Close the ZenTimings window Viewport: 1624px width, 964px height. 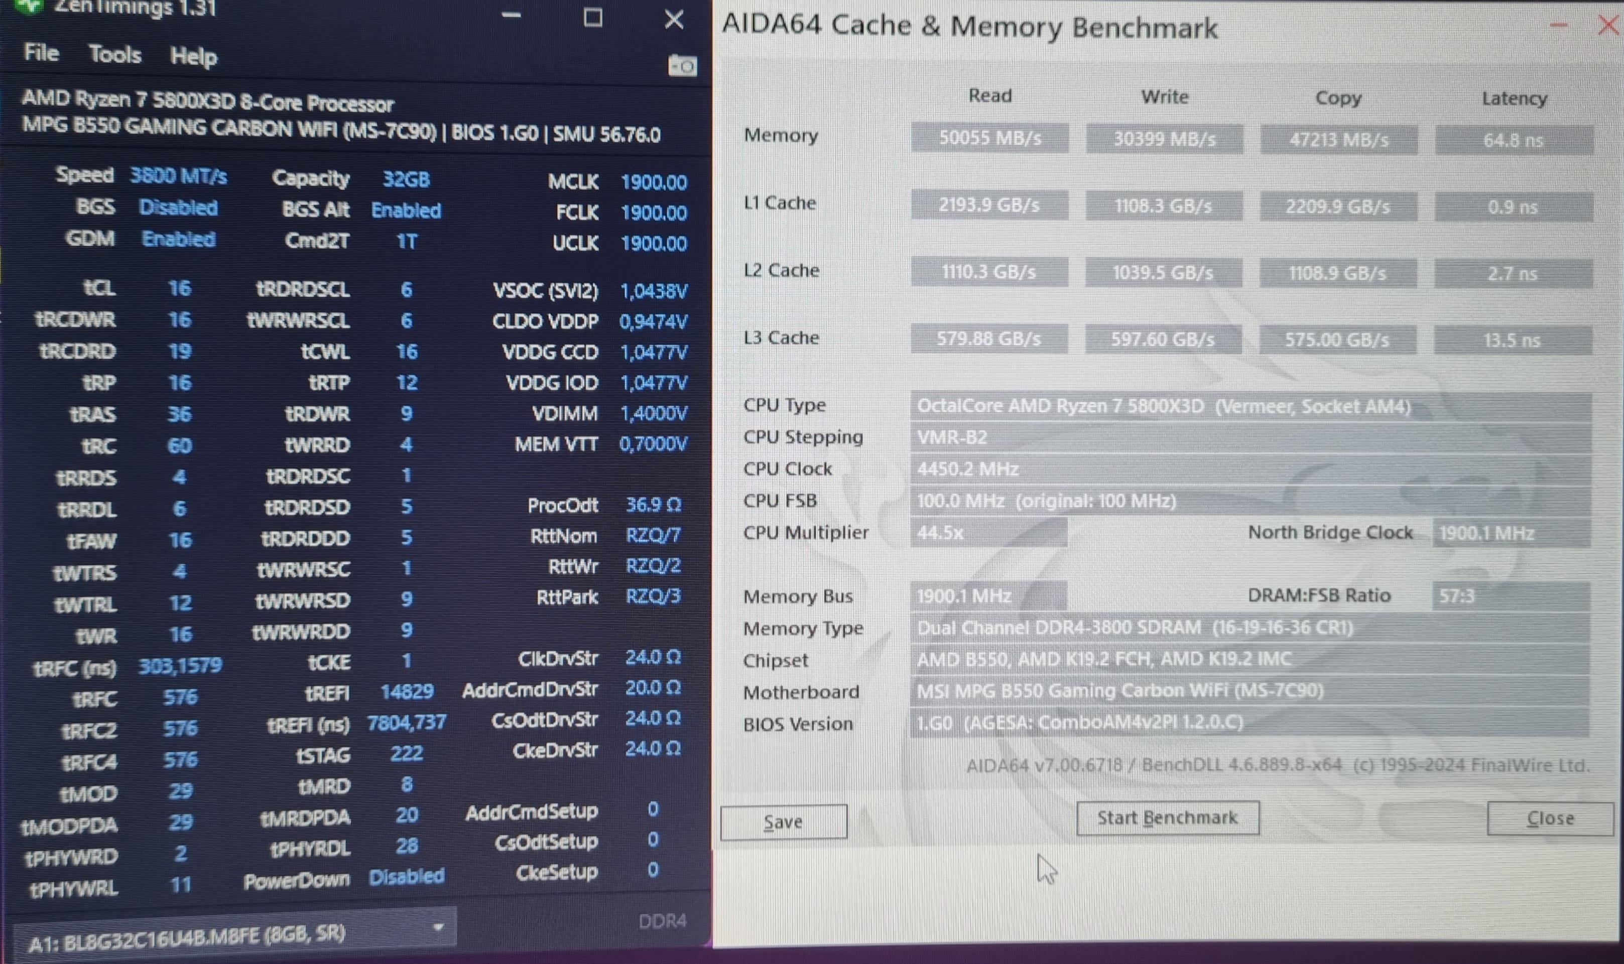(674, 20)
